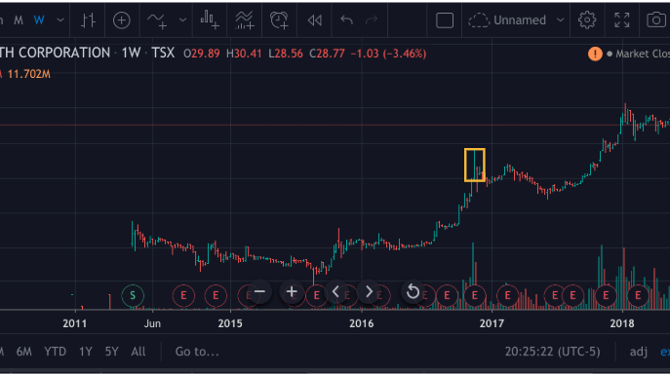Toggle adj price adjustment
The image size is (670, 374).
point(639,352)
